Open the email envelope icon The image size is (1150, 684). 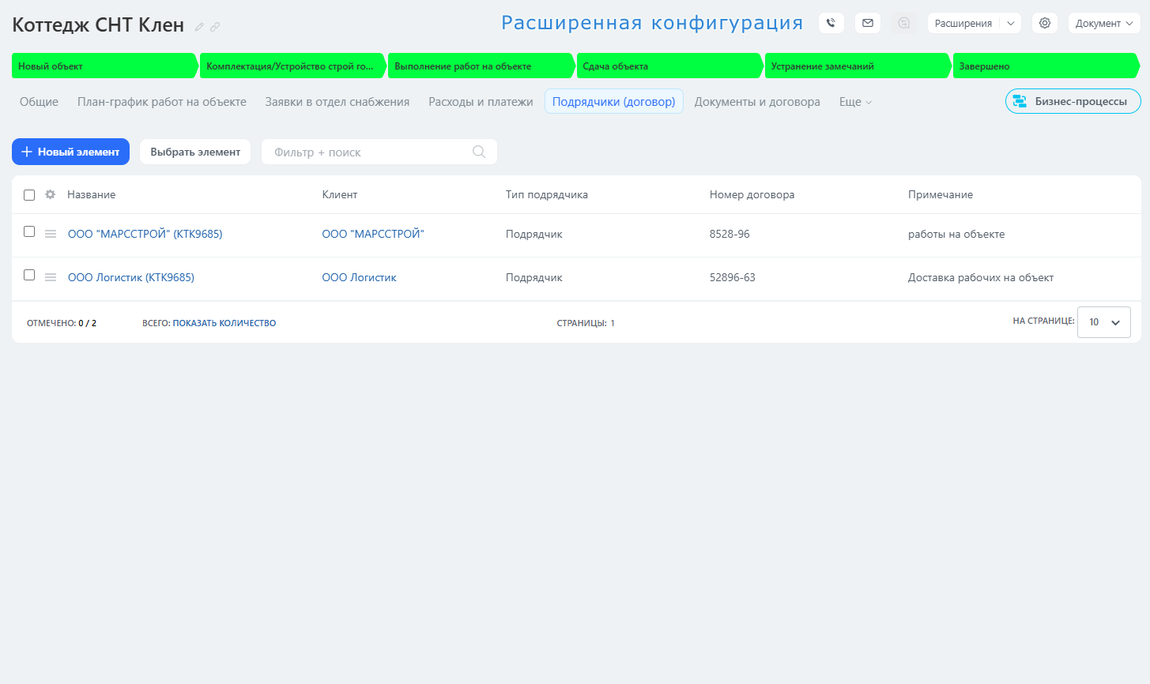pos(868,23)
